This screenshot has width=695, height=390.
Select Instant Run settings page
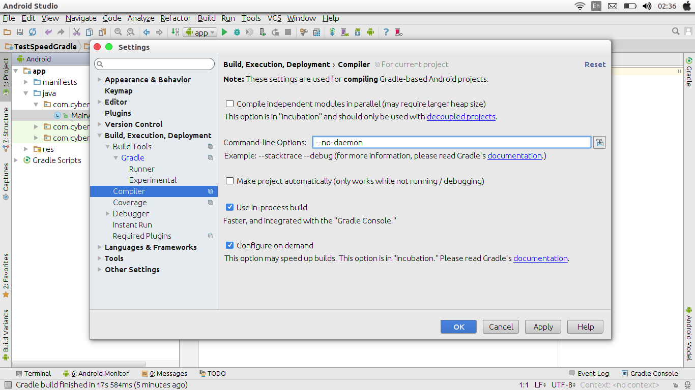tap(132, 225)
